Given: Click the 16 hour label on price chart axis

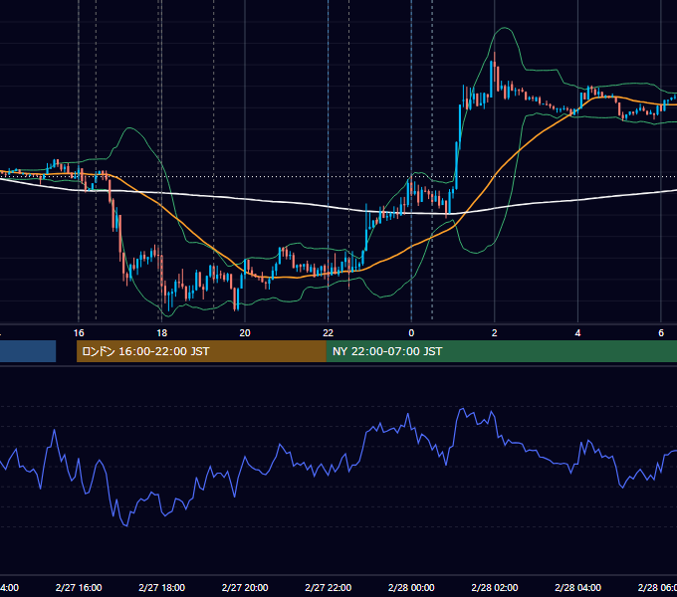Looking at the screenshot, I should pos(79,333).
